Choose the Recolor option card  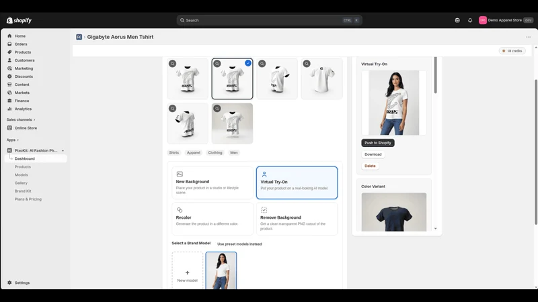[x=213, y=219]
